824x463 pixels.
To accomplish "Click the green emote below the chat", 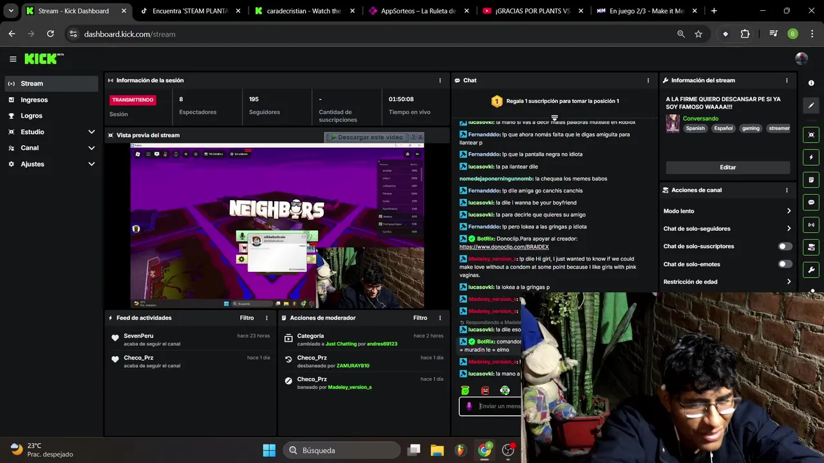I will (x=465, y=390).
